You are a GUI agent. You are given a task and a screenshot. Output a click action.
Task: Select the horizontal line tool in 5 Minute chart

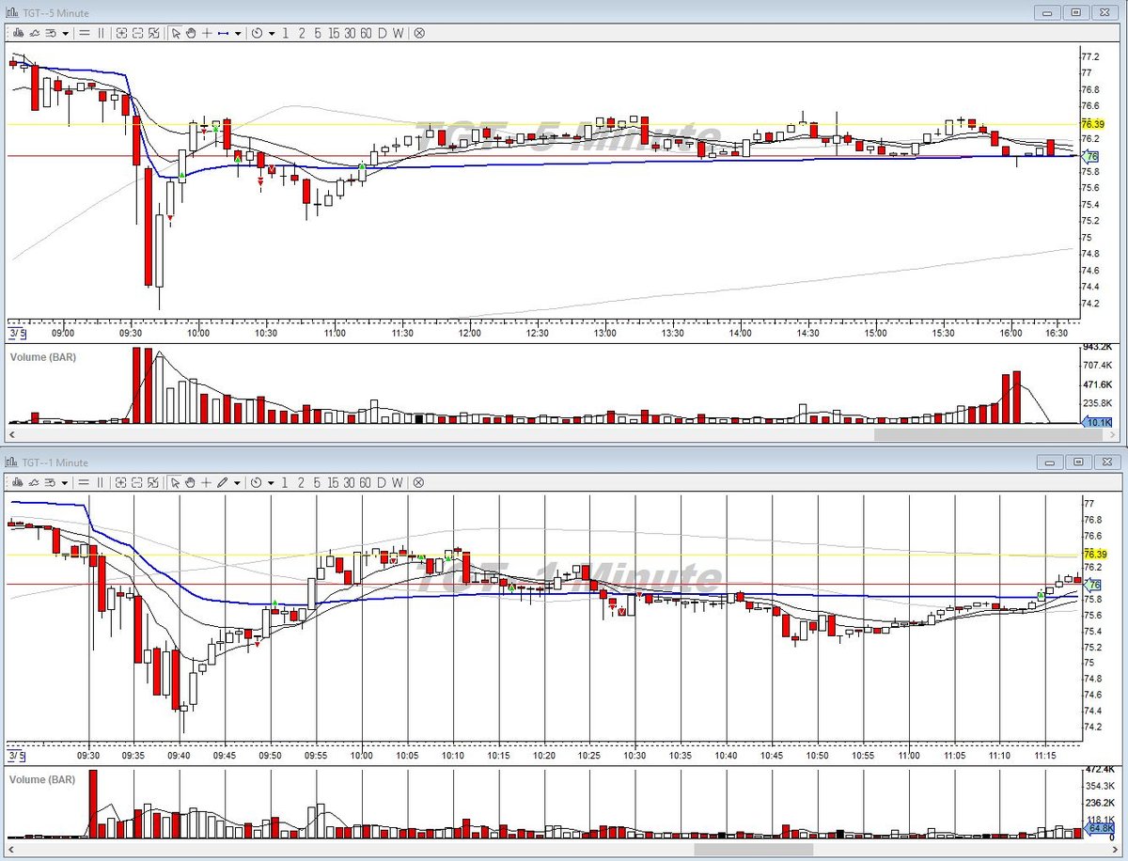click(224, 33)
